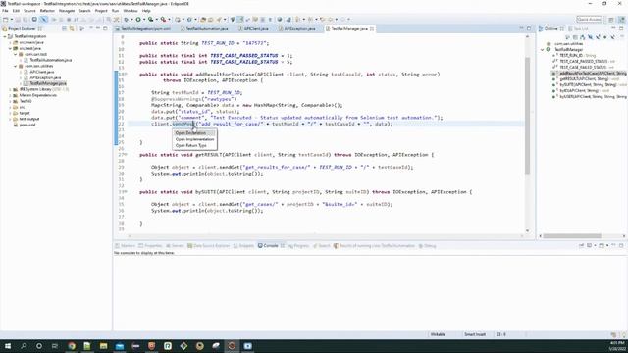This screenshot has height=353, width=628.
Task: Click the New file toolbar icon
Action: click(5, 20)
